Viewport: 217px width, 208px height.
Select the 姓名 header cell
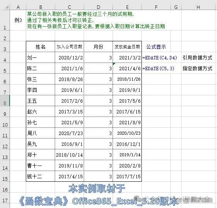40,47
